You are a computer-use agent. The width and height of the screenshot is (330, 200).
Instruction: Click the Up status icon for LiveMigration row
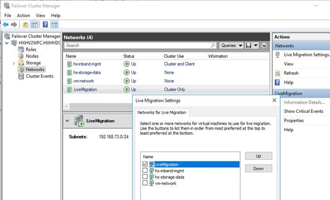tap(127, 89)
